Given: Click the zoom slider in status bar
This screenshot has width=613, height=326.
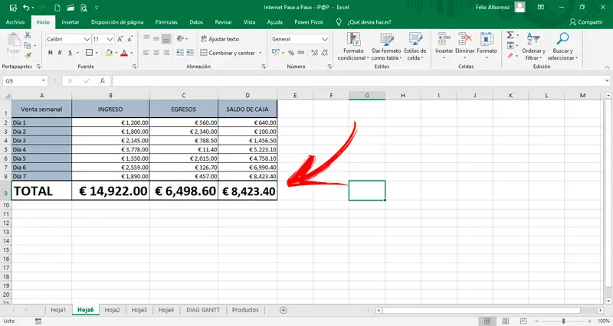Looking at the screenshot, I should click(x=563, y=321).
